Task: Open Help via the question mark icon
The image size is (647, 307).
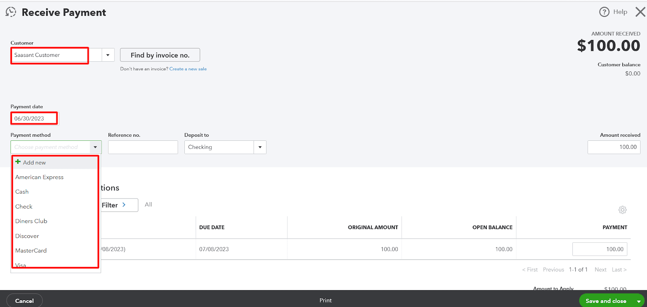Action: tap(604, 12)
